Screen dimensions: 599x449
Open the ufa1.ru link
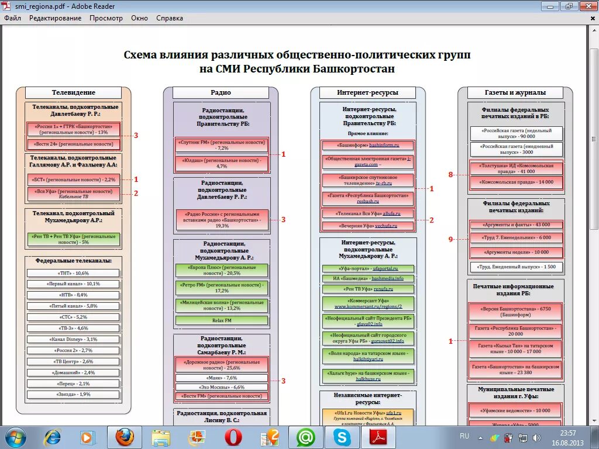pyautogui.click(x=394, y=413)
